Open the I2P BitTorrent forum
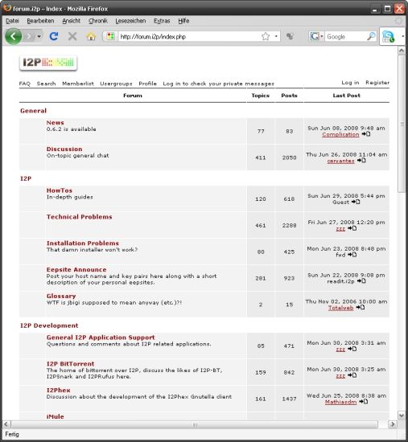408x442 pixels. click(x=70, y=364)
